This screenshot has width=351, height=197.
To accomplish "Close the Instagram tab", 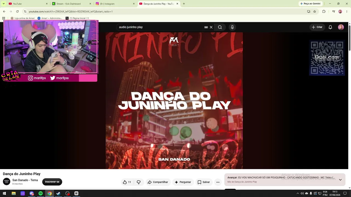I will (134, 4).
